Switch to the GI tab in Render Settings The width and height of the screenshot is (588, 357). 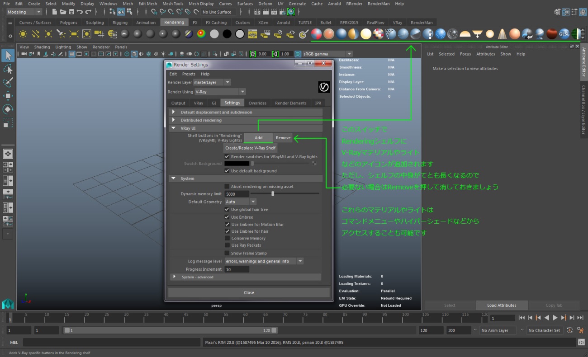[214, 103]
